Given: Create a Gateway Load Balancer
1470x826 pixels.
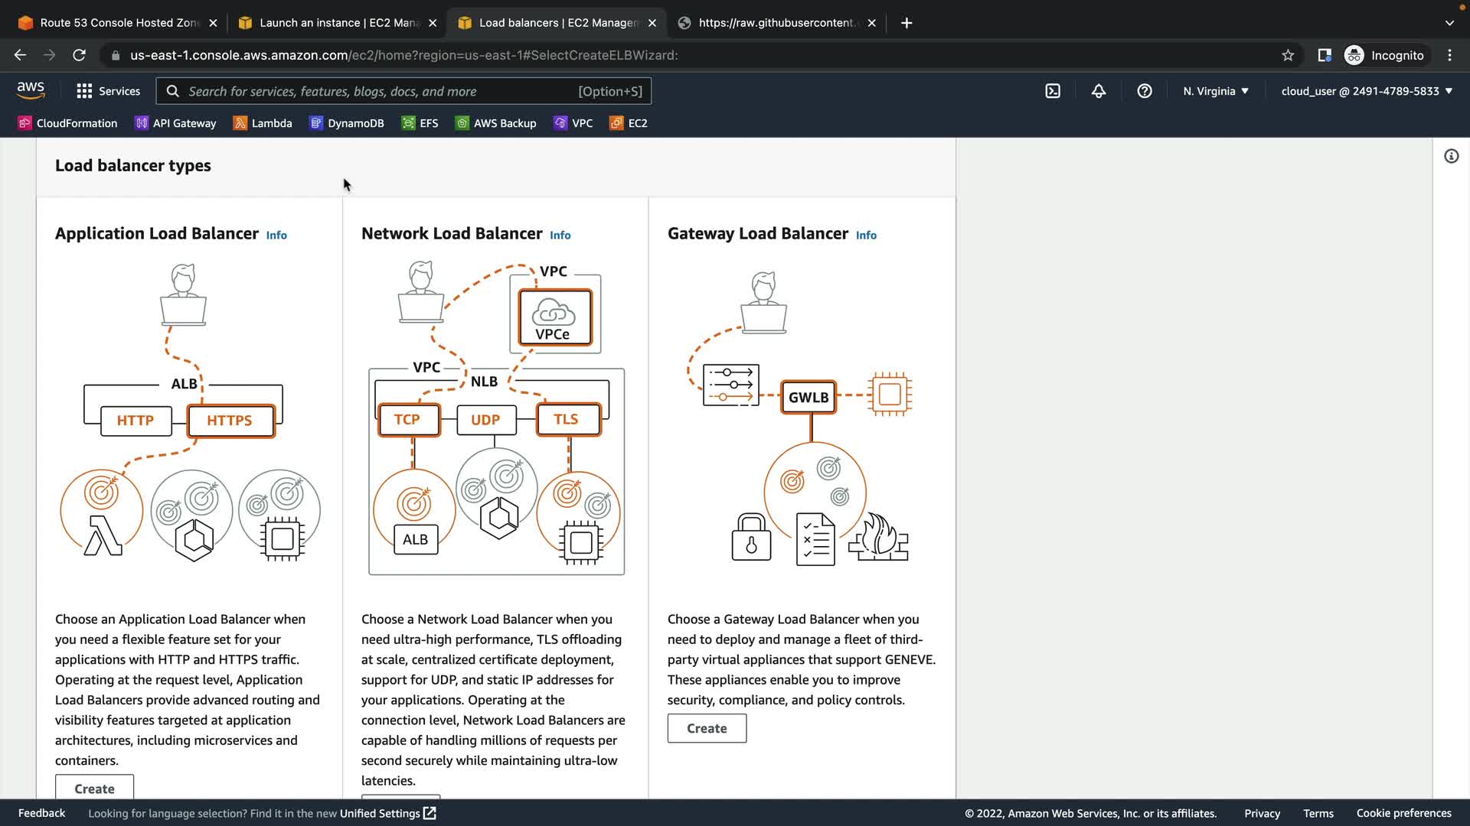Looking at the screenshot, I should (x=707, y=728).
